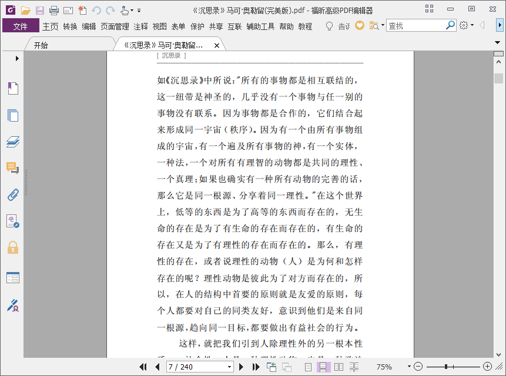The image size is (506, 376).
Task: Open the document tab list dropdown
Action: tap(497, 42)
